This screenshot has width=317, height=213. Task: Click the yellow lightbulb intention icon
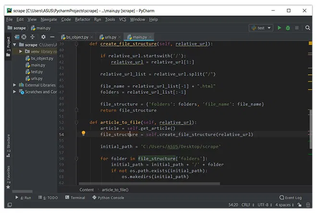pos(83,134)
